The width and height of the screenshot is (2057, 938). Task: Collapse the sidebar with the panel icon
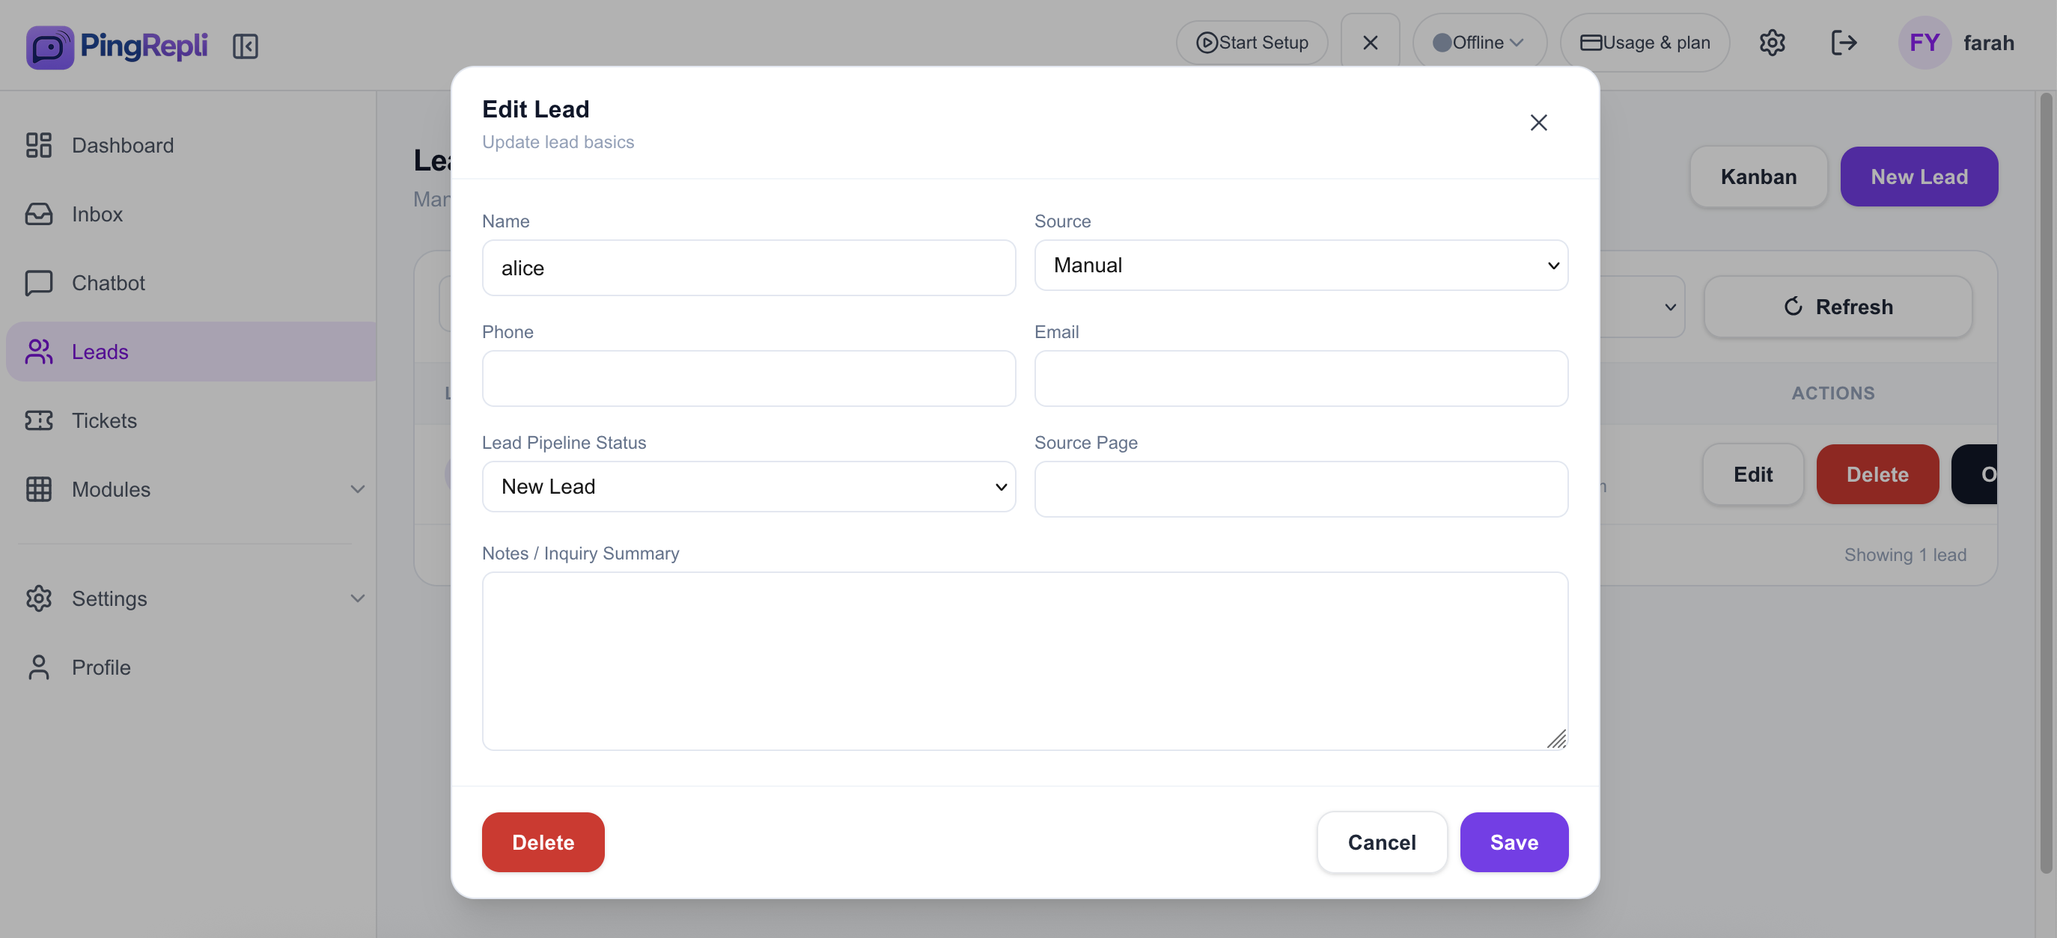pos(245,46)
